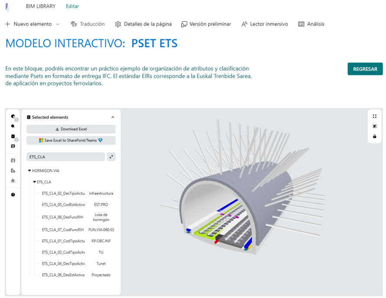The image size is (386, 298).
Task: Open the 3D models cube icon in sidebar
Action: click(x=13, y=117)
